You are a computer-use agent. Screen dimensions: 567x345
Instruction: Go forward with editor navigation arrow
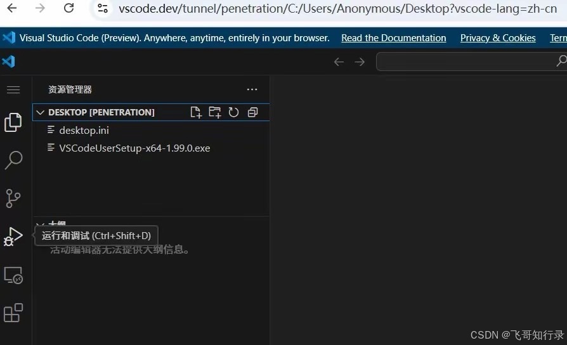coord(360,62)
